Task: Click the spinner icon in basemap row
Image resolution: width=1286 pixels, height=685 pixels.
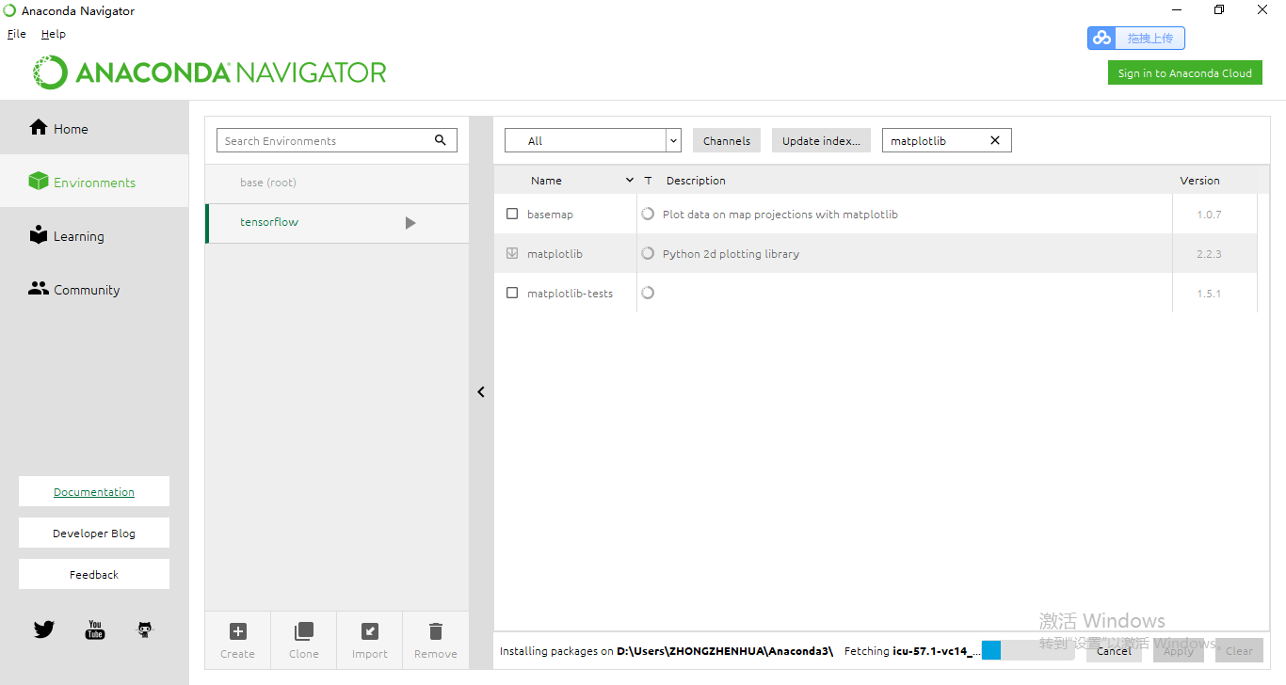Action: (648, 215)
